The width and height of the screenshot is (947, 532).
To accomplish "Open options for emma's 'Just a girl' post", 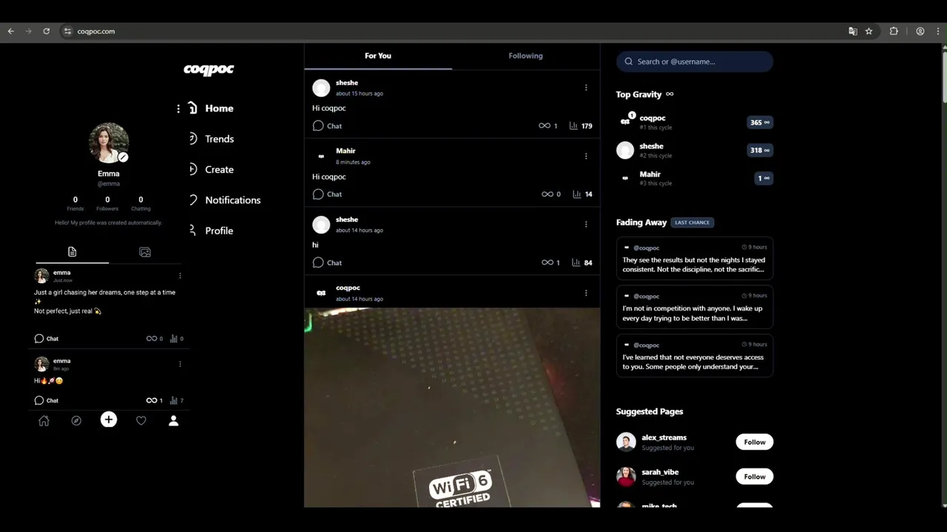I will click(x=180, y=276).
